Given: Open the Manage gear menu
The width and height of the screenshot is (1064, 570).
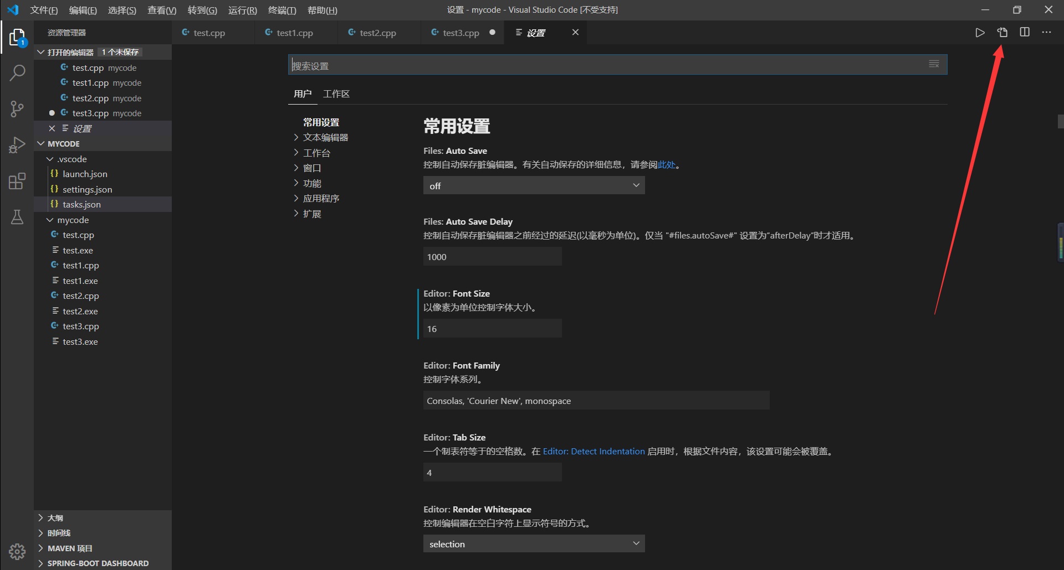Looking at the screenshot, I should [x=17, y=551].
